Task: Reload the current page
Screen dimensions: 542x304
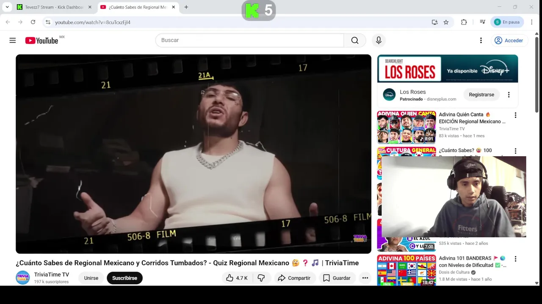Action: (33, 22)
